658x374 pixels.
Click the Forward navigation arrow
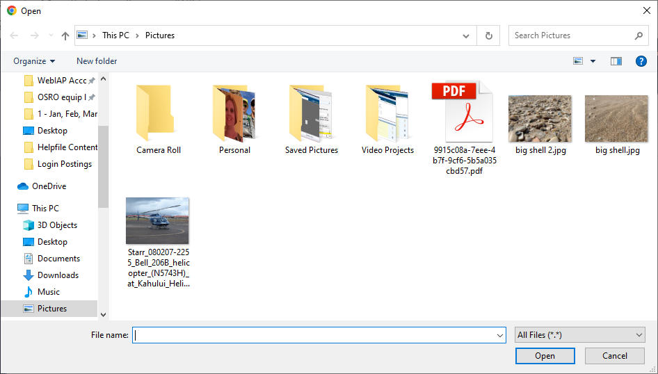(34, 35)
